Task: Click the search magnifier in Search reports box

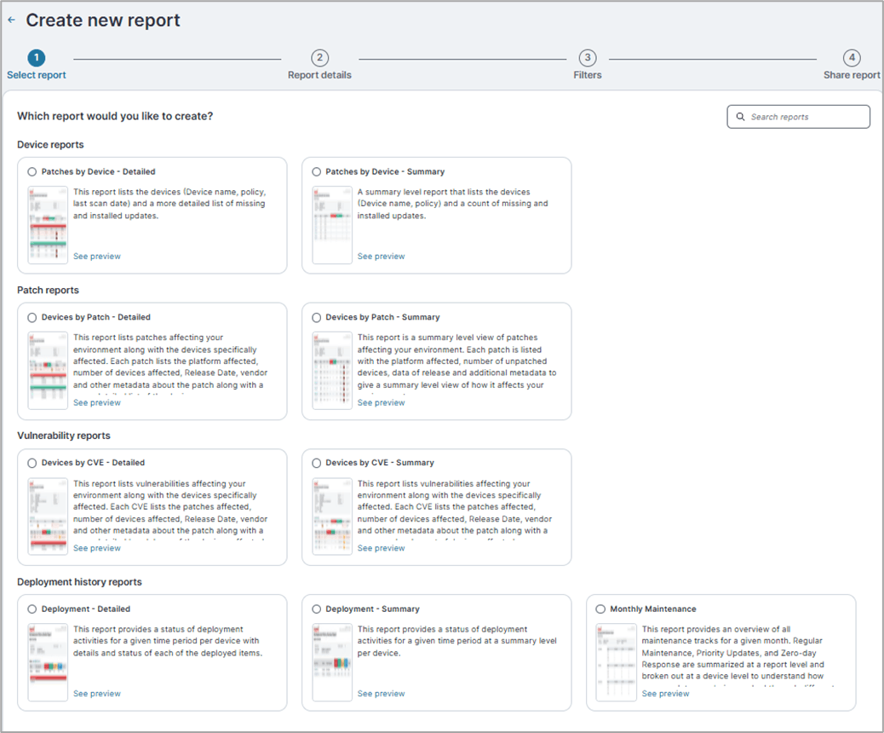Action: click(740, 116)
